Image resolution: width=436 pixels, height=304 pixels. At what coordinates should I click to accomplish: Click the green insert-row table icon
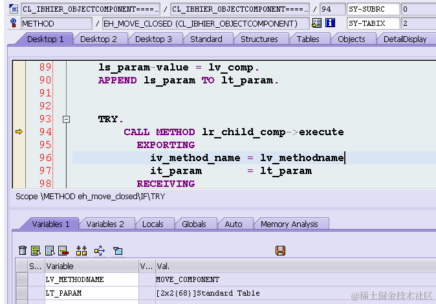click(36, 250)
